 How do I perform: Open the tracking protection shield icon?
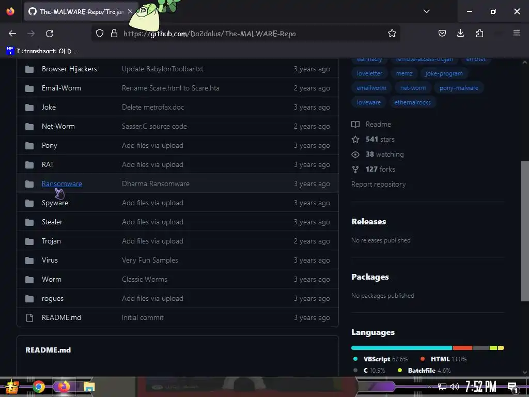(100, 34)
